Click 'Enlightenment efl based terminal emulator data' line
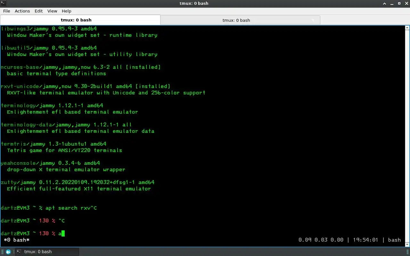 pos(81,131)
